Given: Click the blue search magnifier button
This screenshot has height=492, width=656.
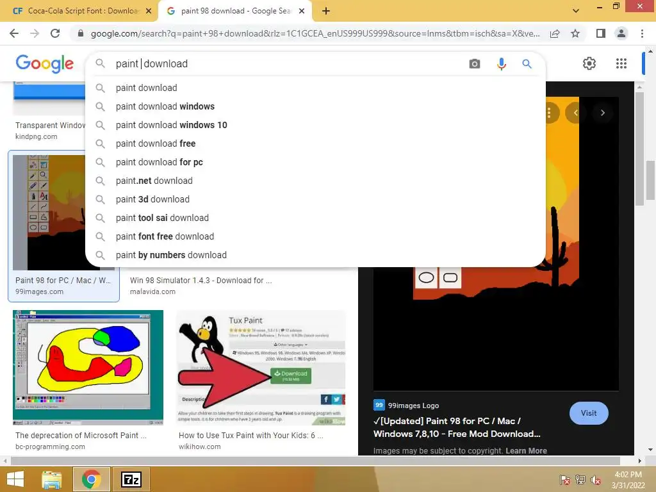Looking at the screenshot, I should [x=527, y=63].
